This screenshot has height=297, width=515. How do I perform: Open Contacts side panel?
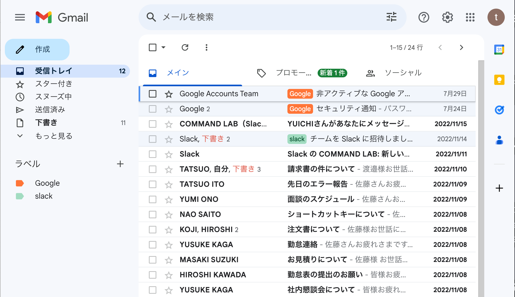499,140
